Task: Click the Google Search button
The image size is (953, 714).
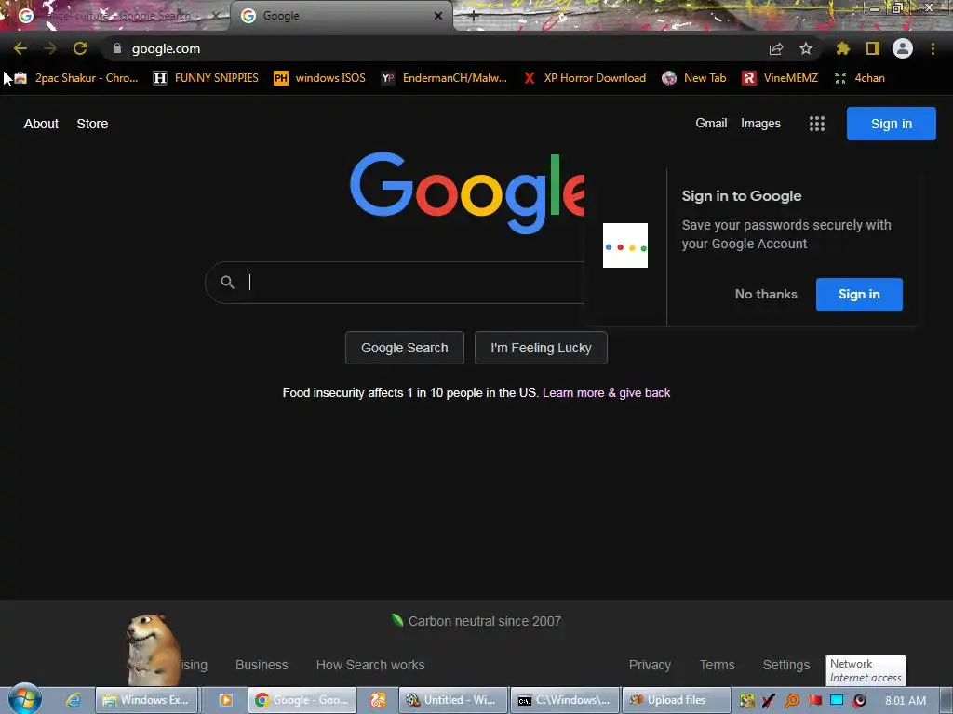Action: (404, 348)
